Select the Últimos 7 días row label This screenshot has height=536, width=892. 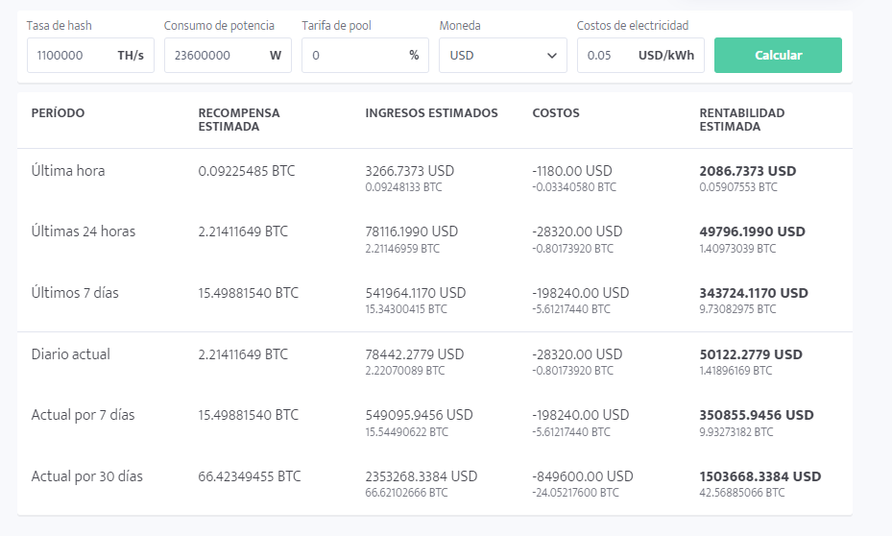75,293
